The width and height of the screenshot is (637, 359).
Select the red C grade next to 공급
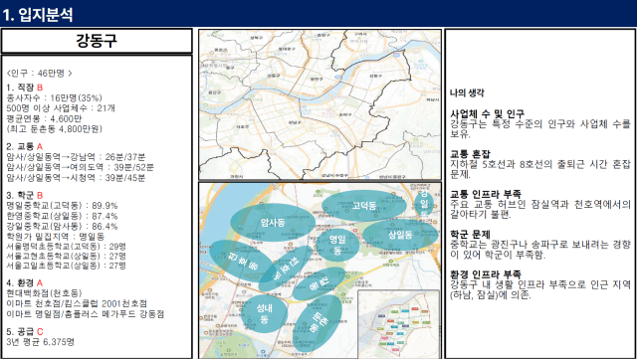point(40,332)
